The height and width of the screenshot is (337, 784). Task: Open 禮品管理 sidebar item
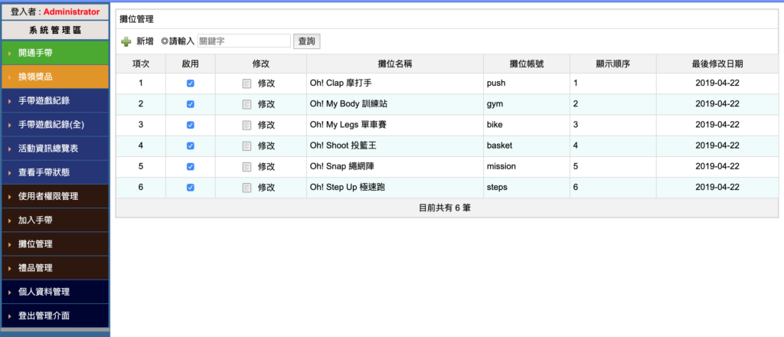point(55,269)
